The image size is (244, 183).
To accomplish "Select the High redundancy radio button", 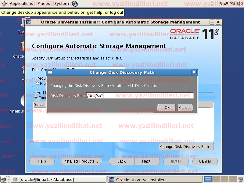I will [38, 83].
